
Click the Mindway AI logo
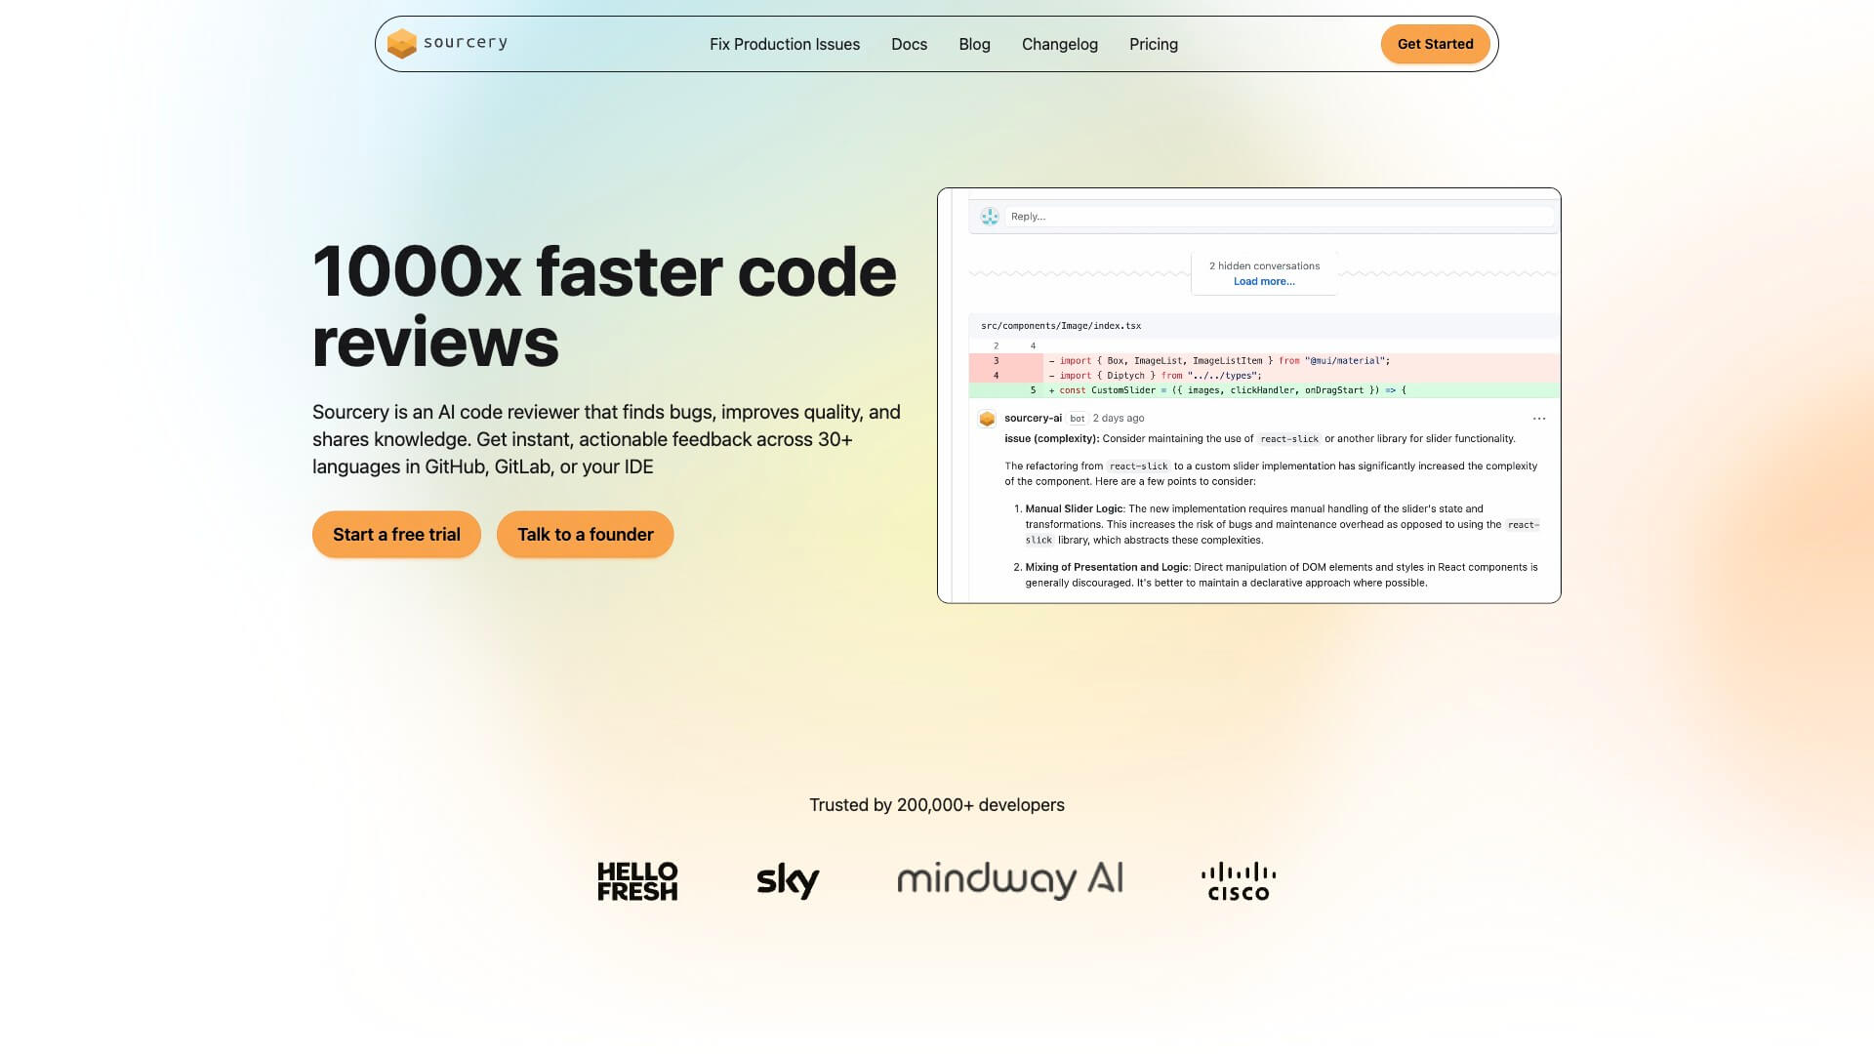tap(1010, 879)
